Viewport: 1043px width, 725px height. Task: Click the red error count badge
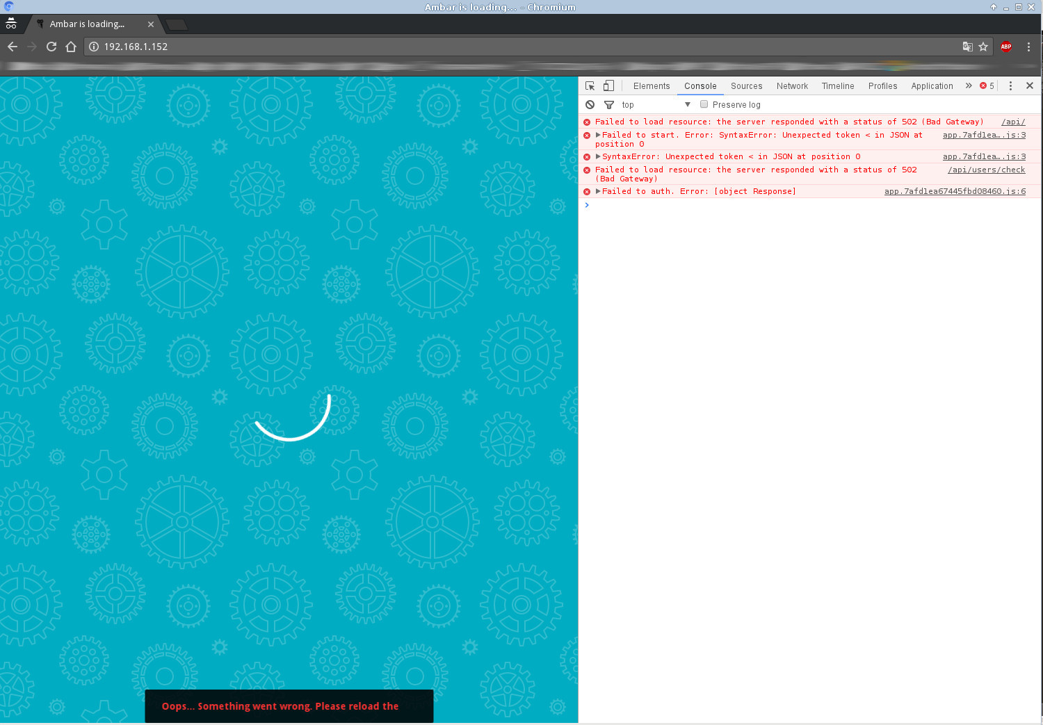pos(987,85)
